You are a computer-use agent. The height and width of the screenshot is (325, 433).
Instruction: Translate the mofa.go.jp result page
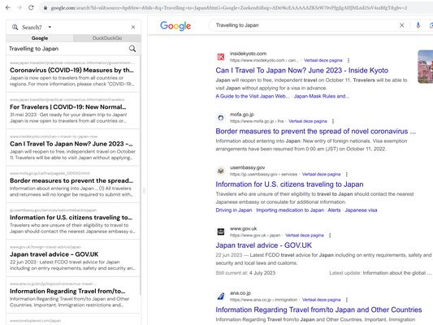click(308, 121)
